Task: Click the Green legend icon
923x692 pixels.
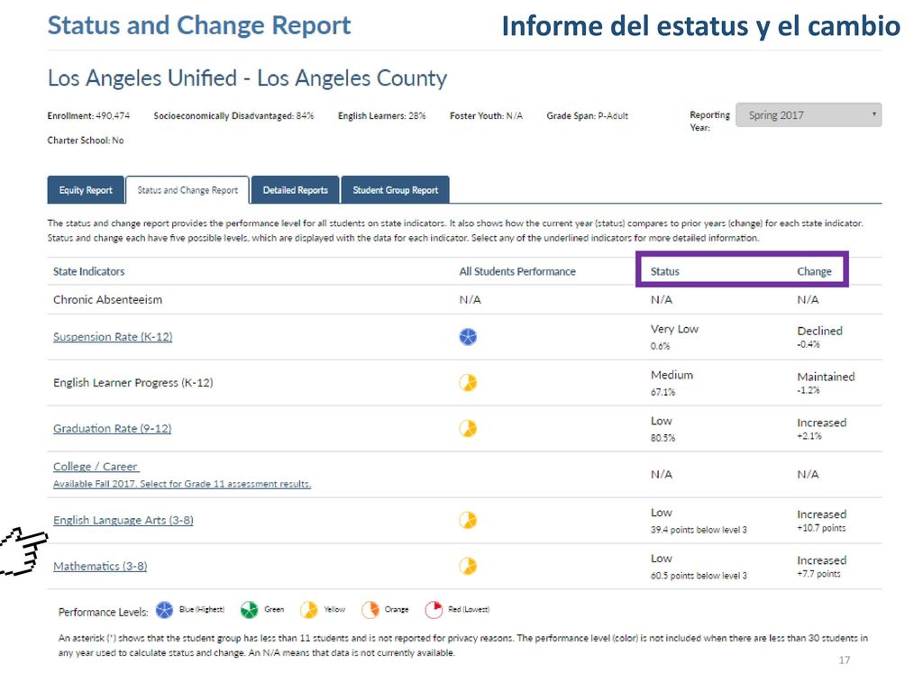Action: click(x=249, y=610)
